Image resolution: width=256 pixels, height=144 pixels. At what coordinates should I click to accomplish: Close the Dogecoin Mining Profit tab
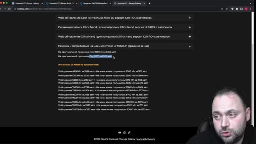click(110, 3)
